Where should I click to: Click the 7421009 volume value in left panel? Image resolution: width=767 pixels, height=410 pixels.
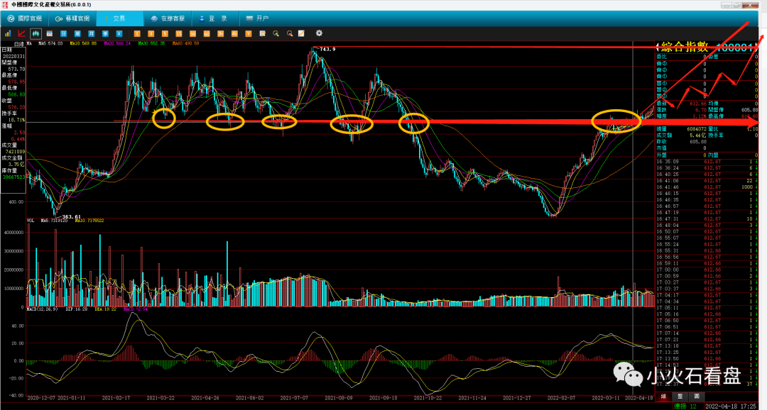click(x=15, y=152)
